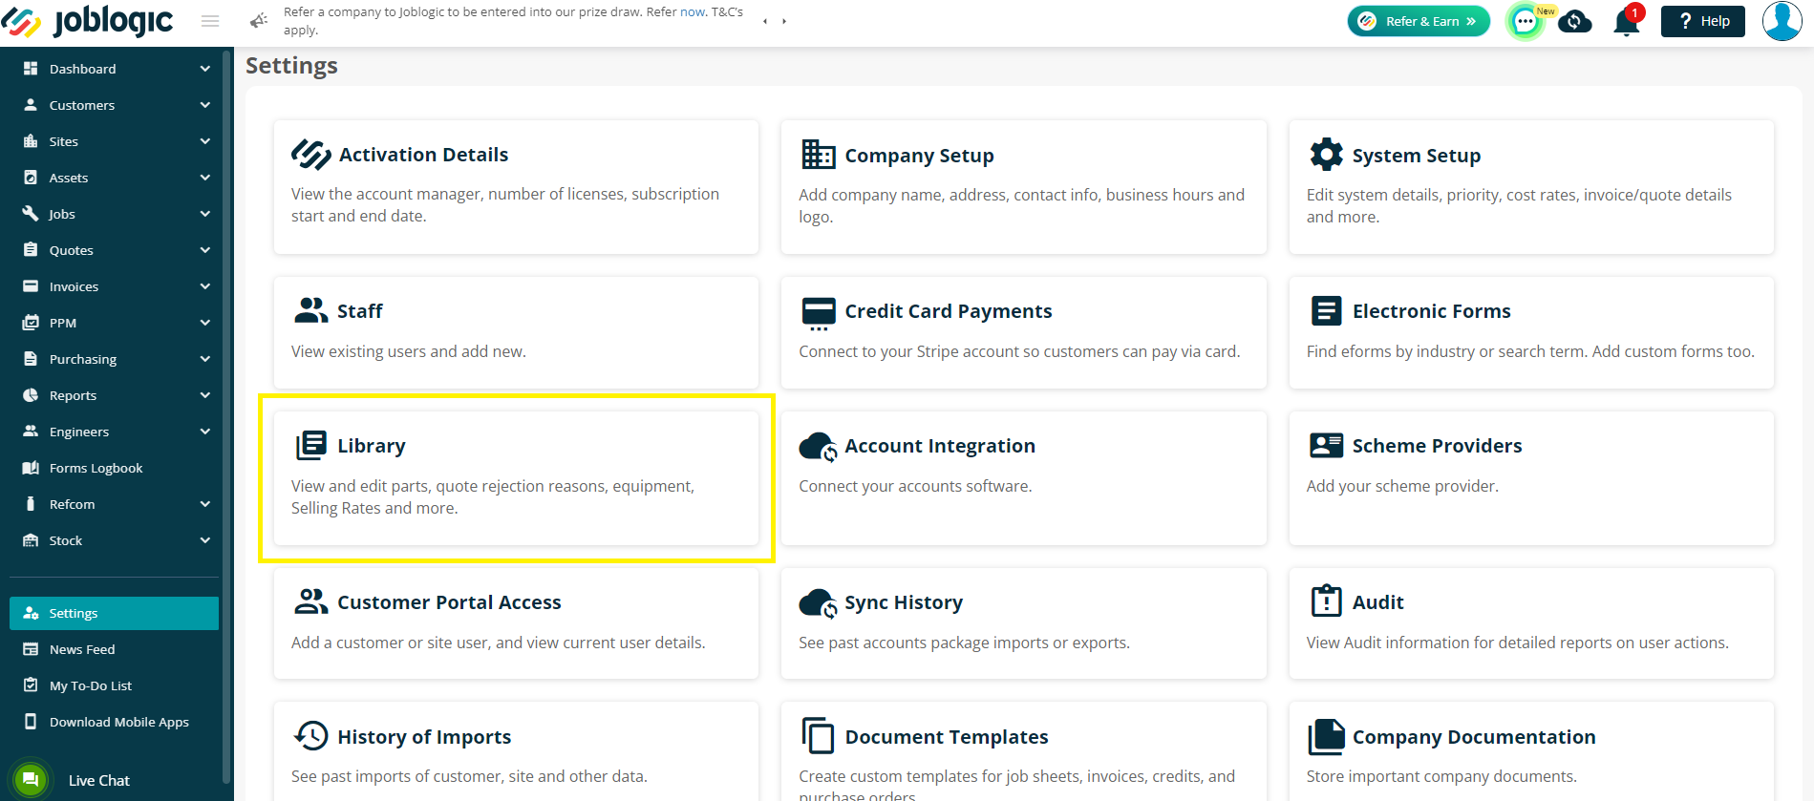1814x801 pixels.
Task: Click the Electronic Forms document icon
Action: 1326,310
